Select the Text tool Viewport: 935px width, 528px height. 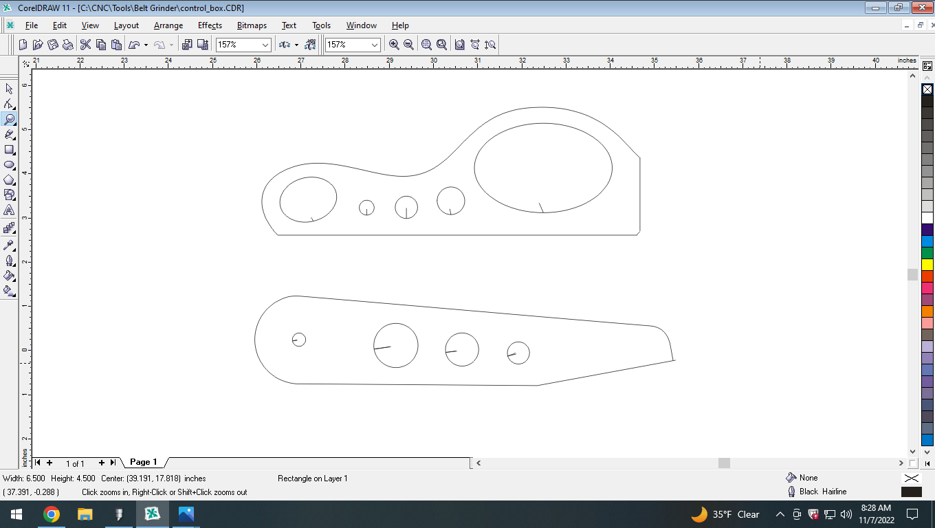9,210
